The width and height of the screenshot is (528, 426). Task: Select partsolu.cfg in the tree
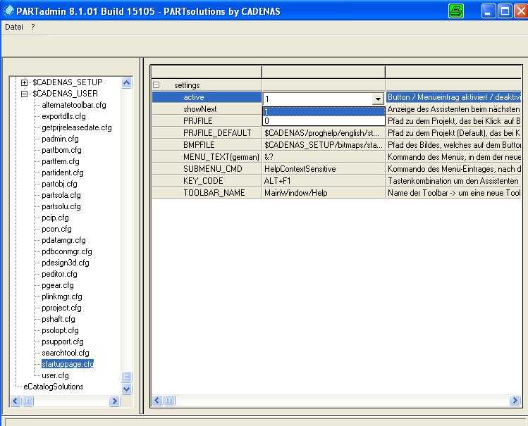(x=61, y=206)
